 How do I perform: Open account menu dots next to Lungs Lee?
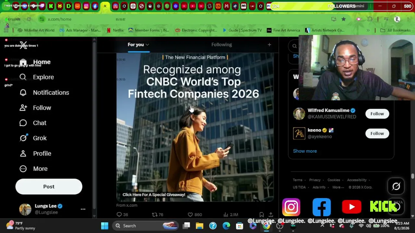tap(83, 209)
